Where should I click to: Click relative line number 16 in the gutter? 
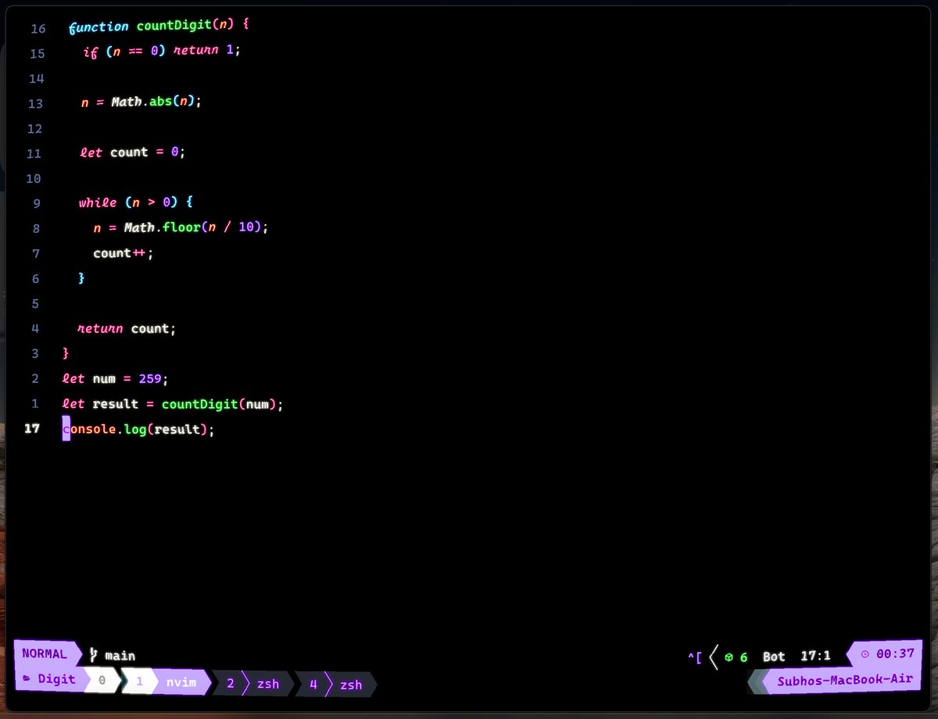coord(38,29)
